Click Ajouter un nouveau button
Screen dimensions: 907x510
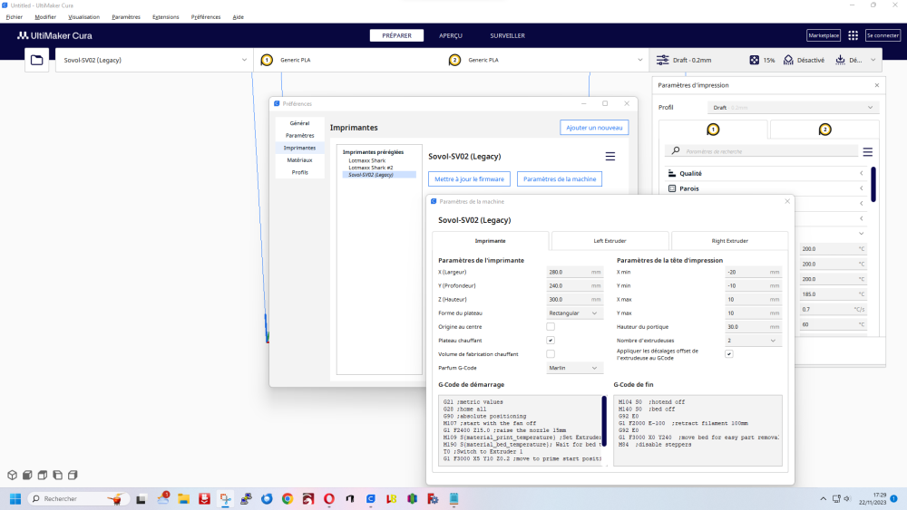pos(594,128)
